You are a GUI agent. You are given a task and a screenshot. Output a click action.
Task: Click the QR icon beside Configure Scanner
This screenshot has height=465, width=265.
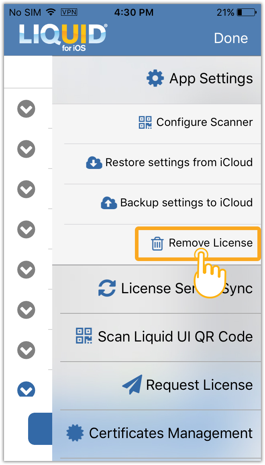pos(145,122)
